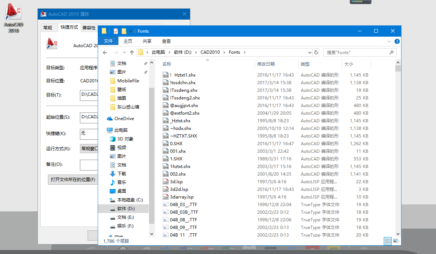This screenshot has width=436, height=254.
Task: Sort by 大小 column header
Action: (x=356, y=64)
